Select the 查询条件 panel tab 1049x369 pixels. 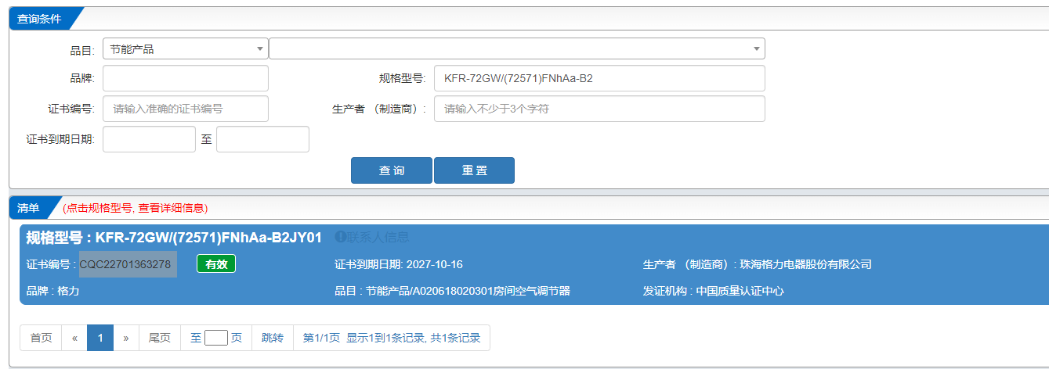[39, 19]
